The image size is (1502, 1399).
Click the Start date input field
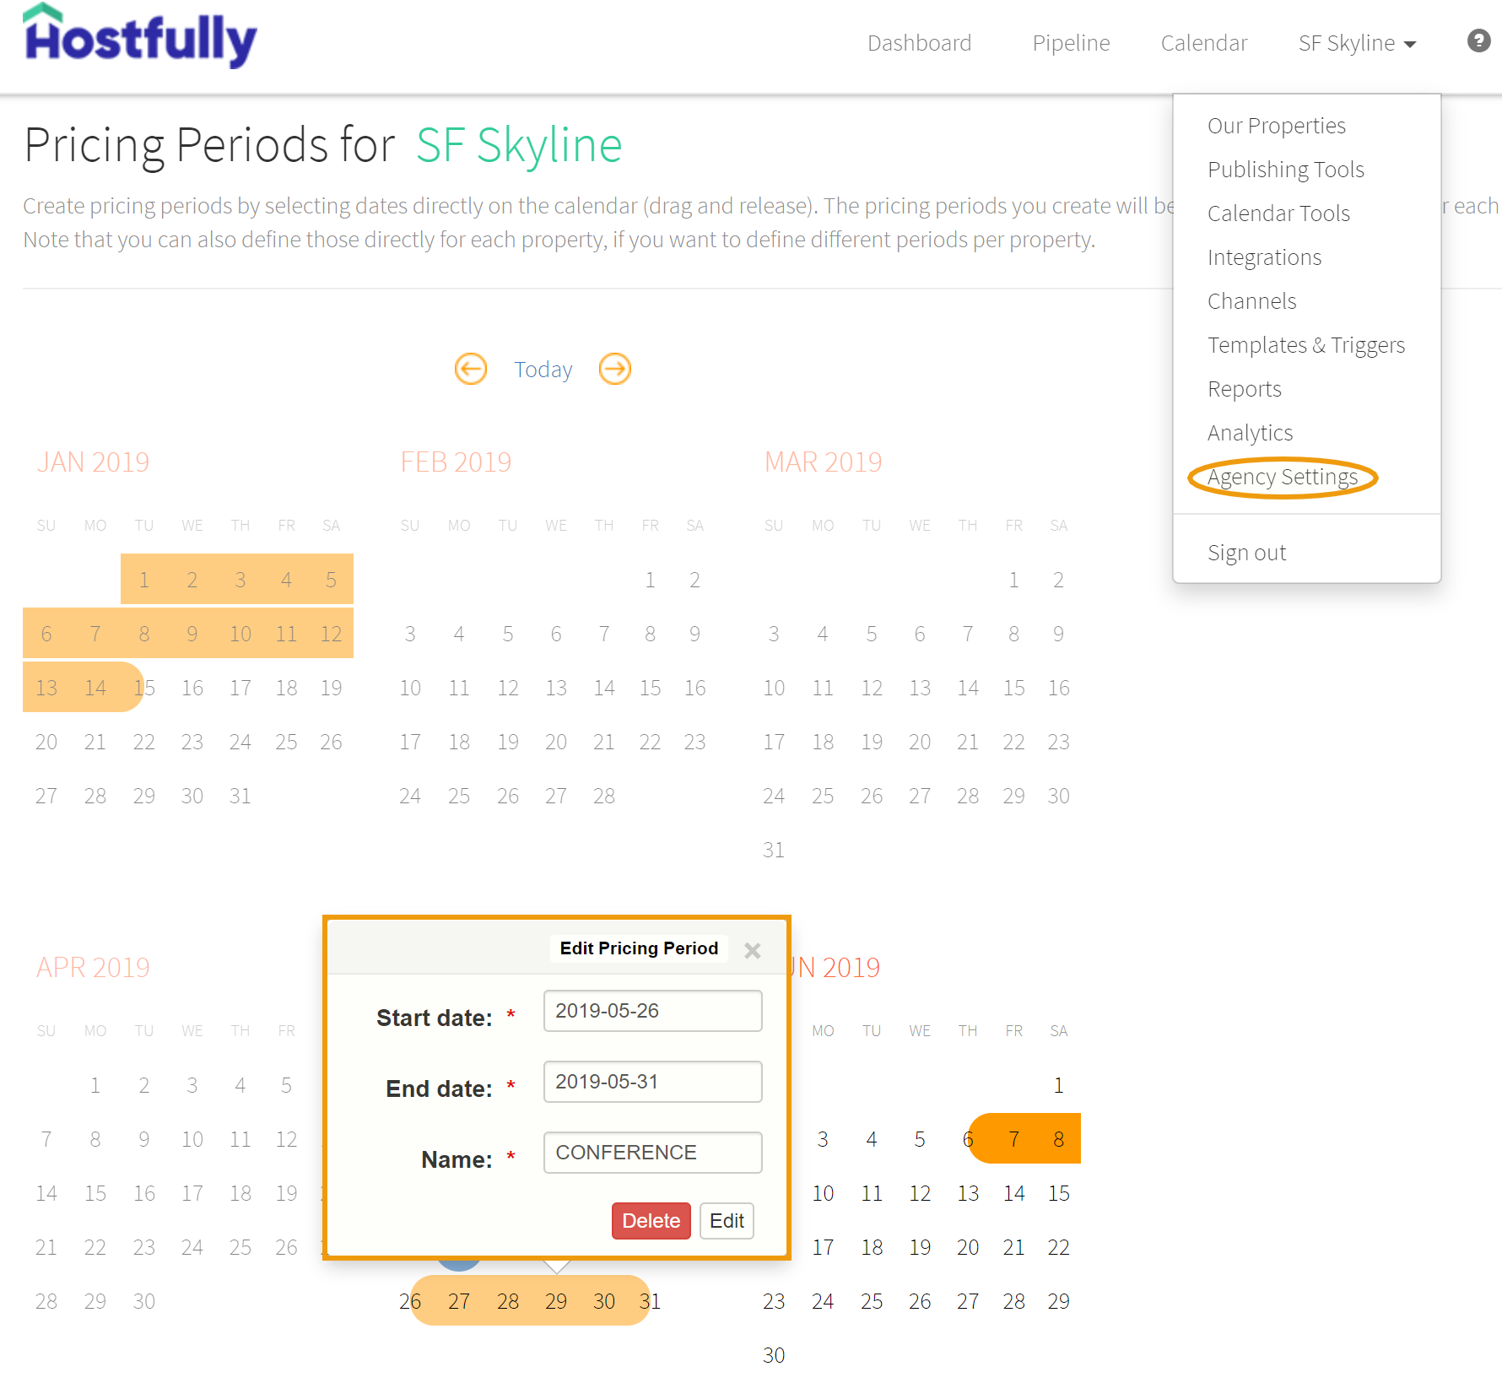click(652, 1010)
